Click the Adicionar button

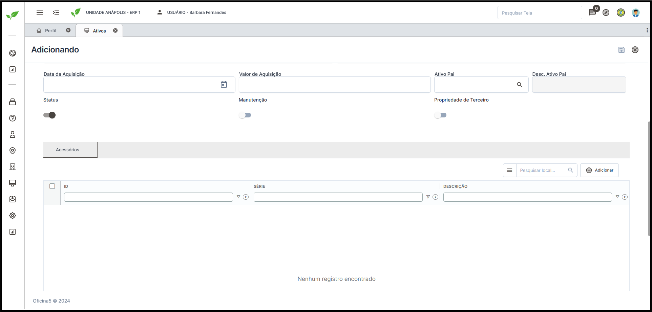tap(600, 170)
